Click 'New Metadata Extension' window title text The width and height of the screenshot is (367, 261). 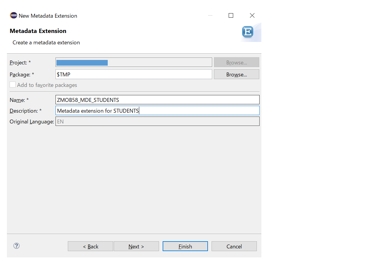[x=48, y=16]
